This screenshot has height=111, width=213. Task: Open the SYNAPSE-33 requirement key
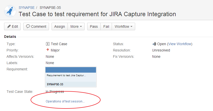[x=55, y=84]
